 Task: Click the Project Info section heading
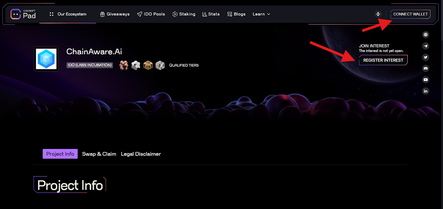click(x=70, y=185)
